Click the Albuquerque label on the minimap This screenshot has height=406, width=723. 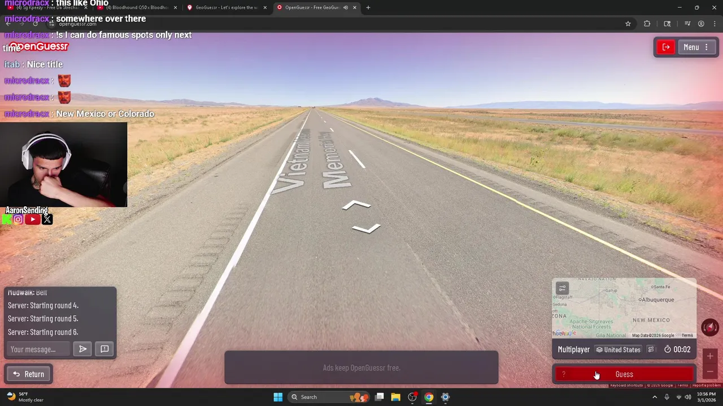coord(657,299)
